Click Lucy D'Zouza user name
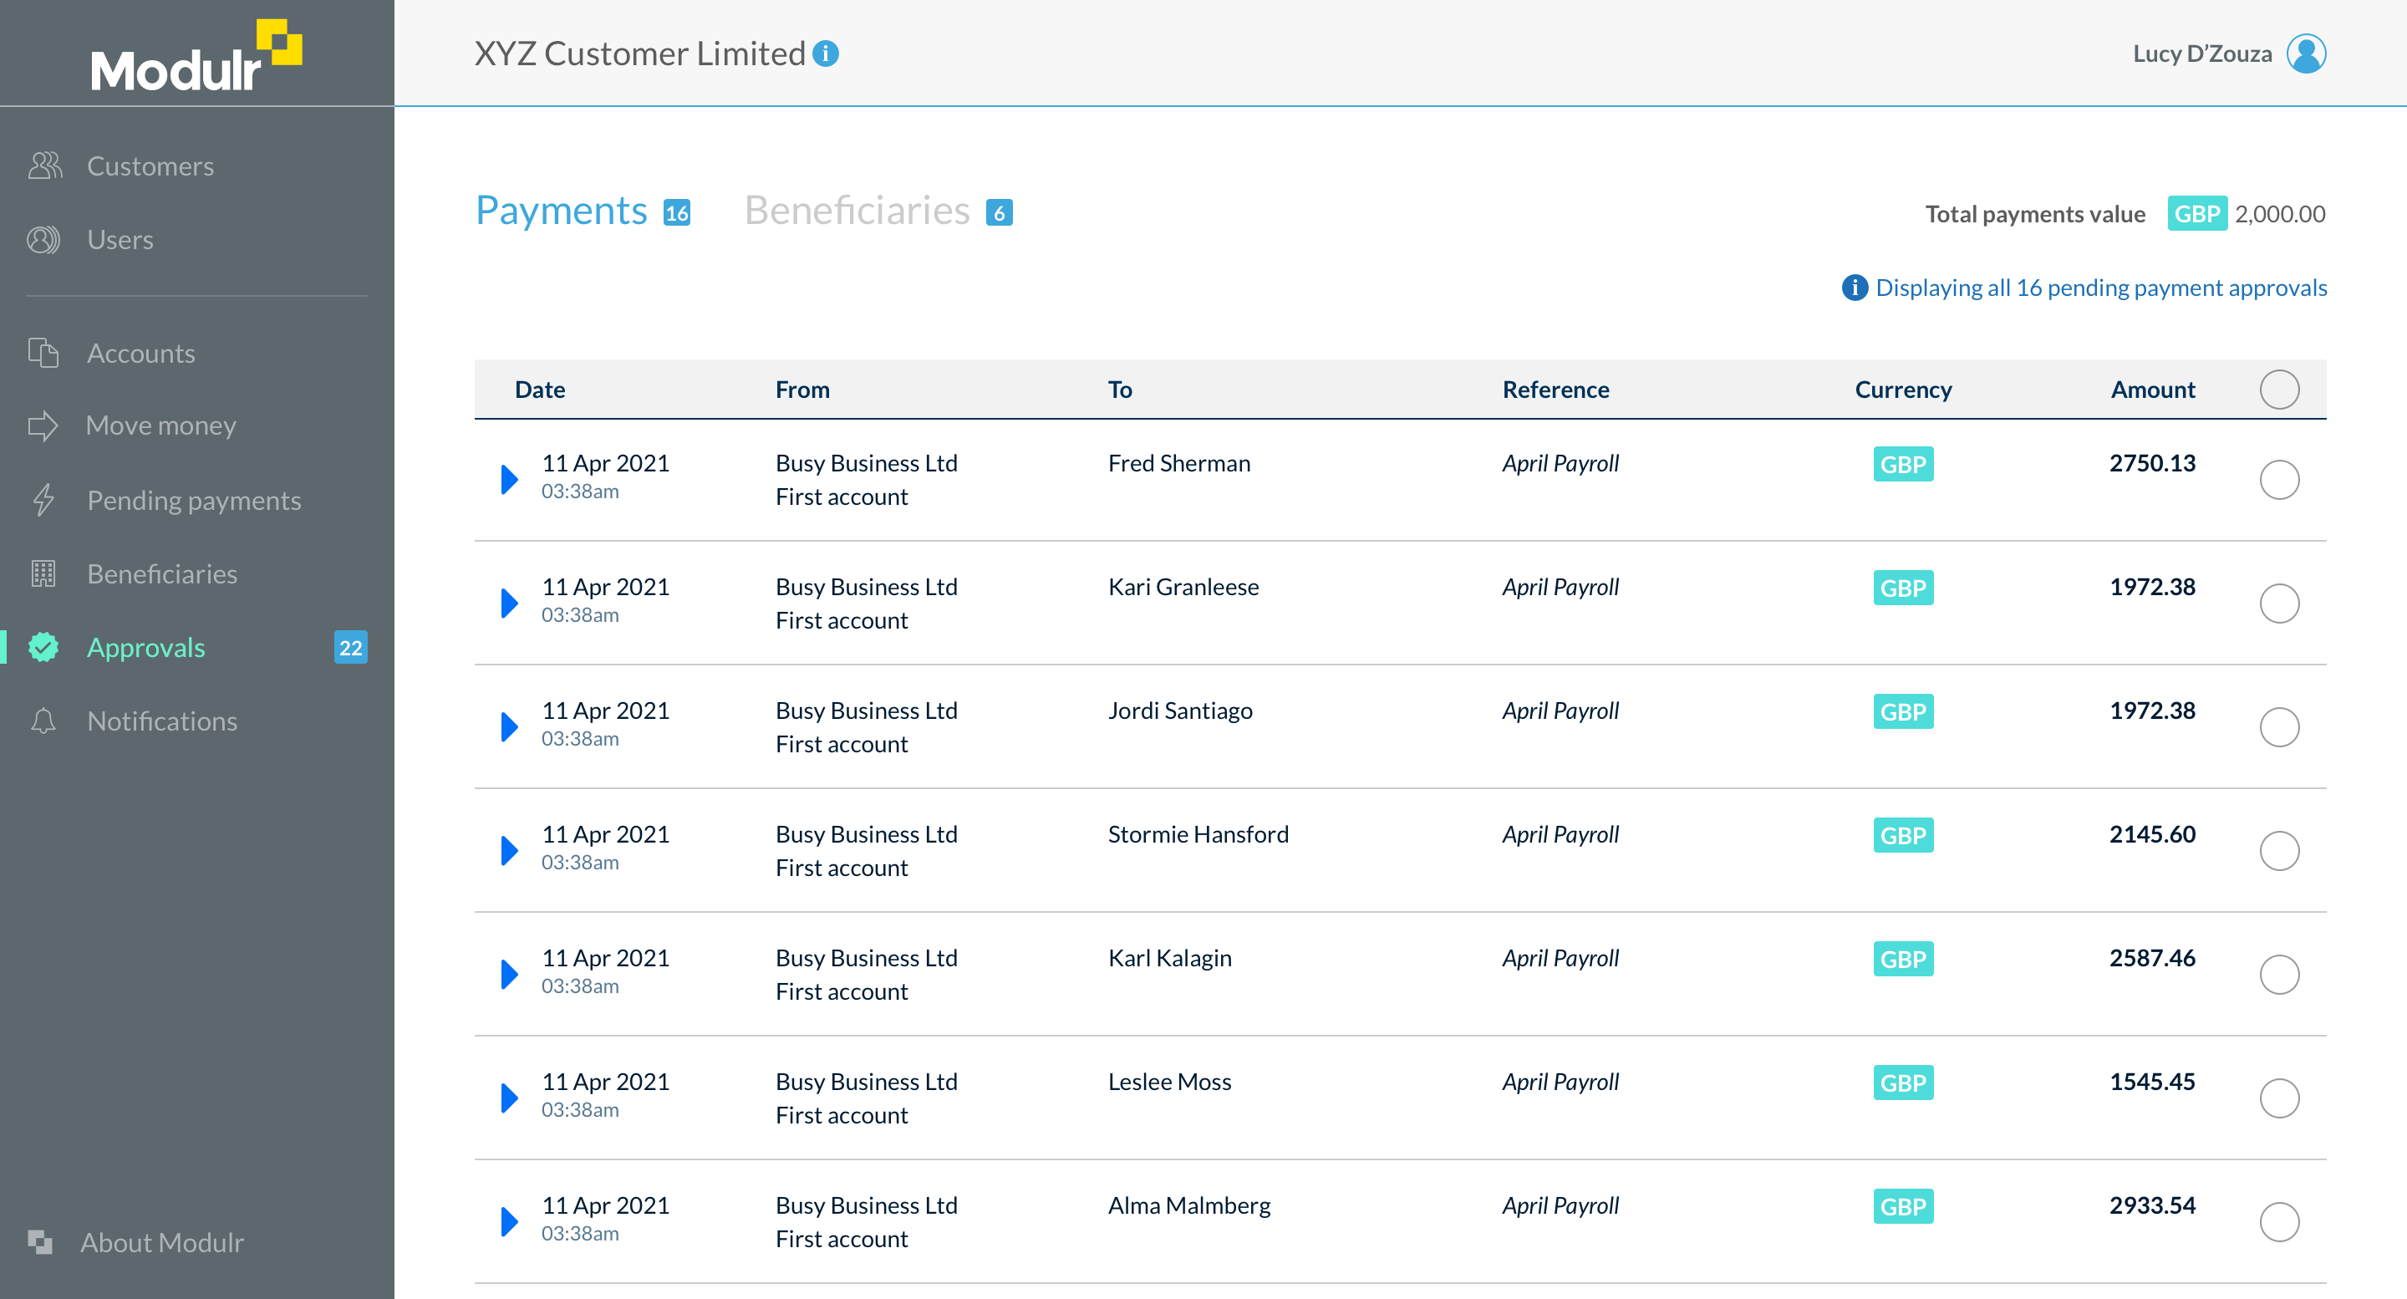The image size is (2407, 1299). click(2202, 54)
